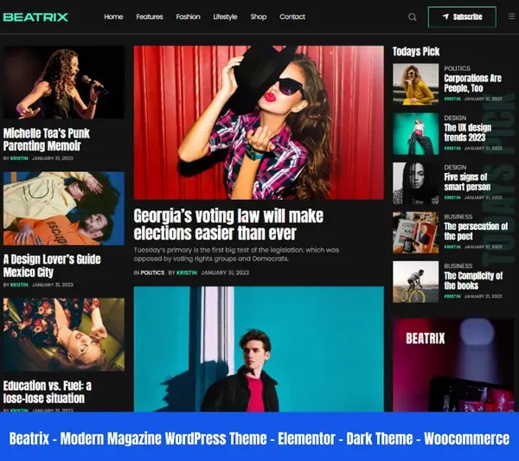Open Michelle Tea's Punk Parenting Memoir article
This screenshot has width=519, height=461.
[47, 139]
